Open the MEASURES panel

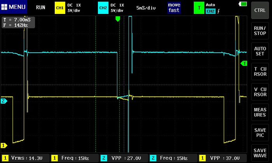click(260, 112)
